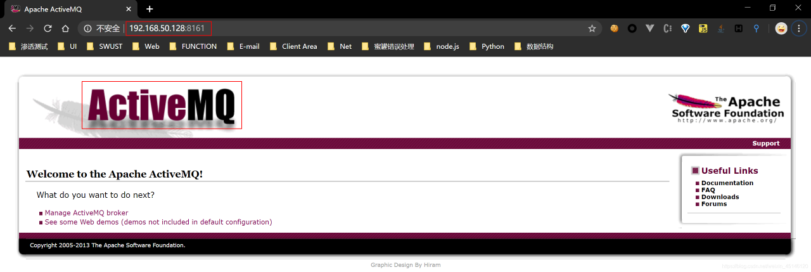Screen dimensions: 811x272
Task: Open the Downloads useful link
Action: tap(720, 197)
